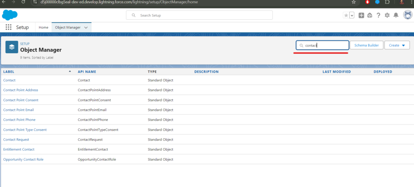This screenshot has height=187, width=414.
Task: Open the Astro user profile avatar
Action: point(408,15)
